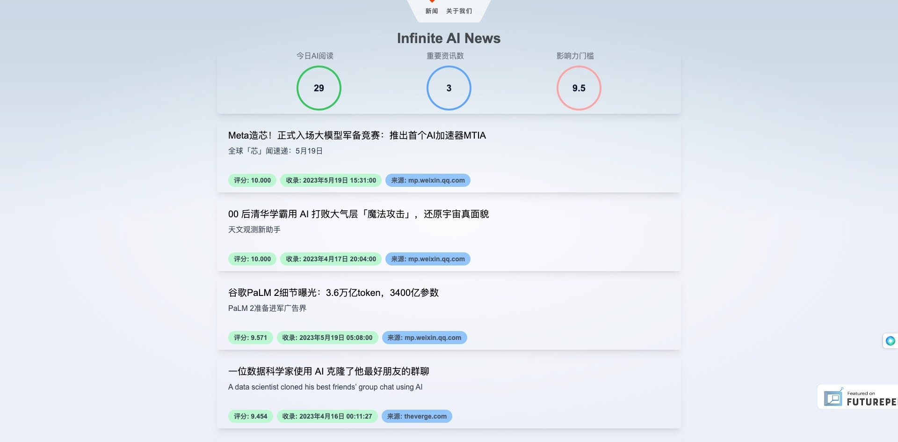The height and width of the screenshot is (442, 898).
Task: Click the 今日AI阅读 label
Action: tap(315, 56)
